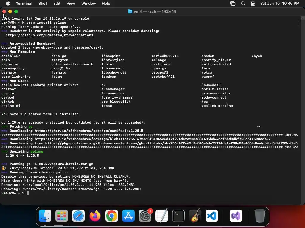Screen dimensions: 305x228
Task: Open System Settings from the Dock
Action: [x=145, y=216]
